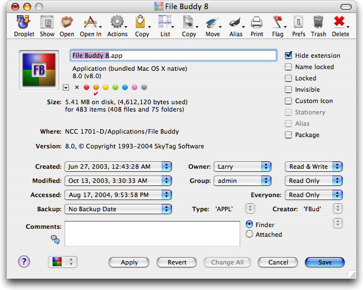Click the purple help question mark button
This screenshot has height=290, width=363.
[x=24, y=262]
